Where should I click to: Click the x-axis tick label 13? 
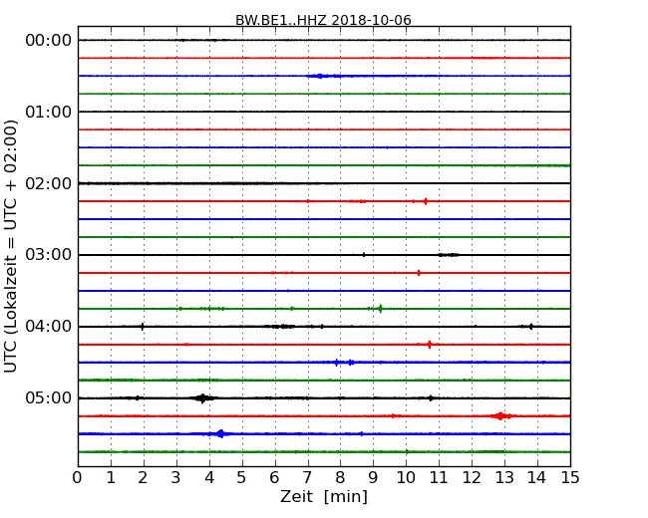tap(504, 477)
